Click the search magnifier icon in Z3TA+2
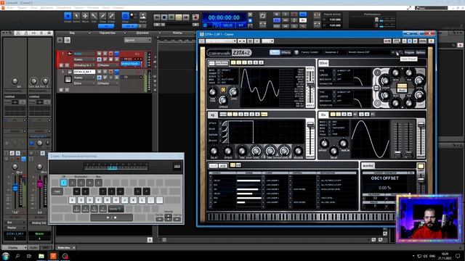465x261 pixels. (401, 52)
